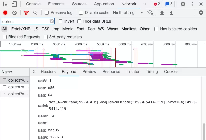206x140 pixels.
Task: Click the uap macOS value
Action: coord(53,130)
